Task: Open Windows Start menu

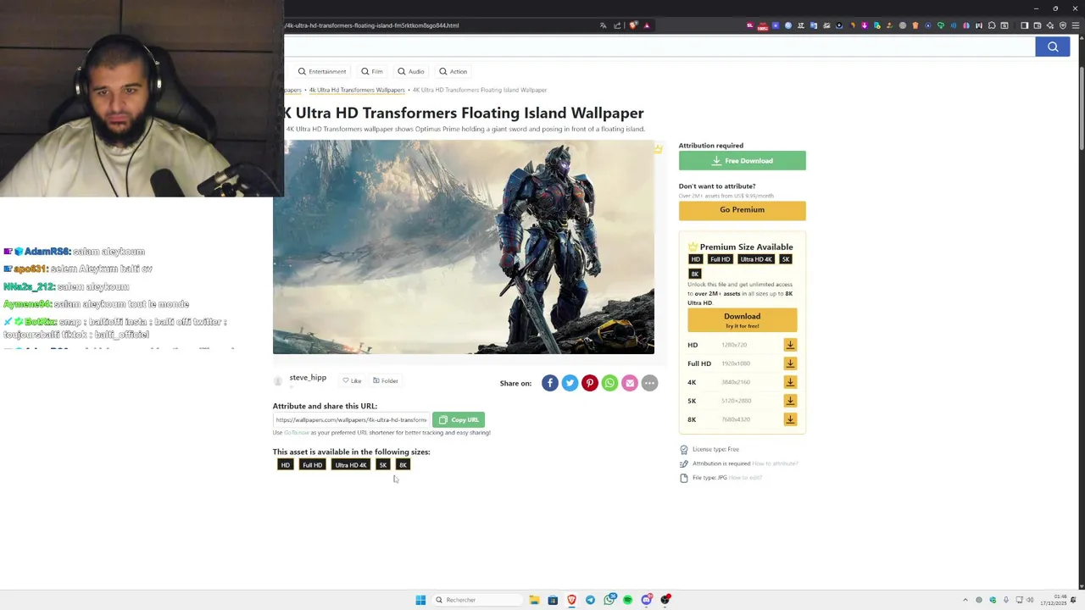Action: (420, 600)
